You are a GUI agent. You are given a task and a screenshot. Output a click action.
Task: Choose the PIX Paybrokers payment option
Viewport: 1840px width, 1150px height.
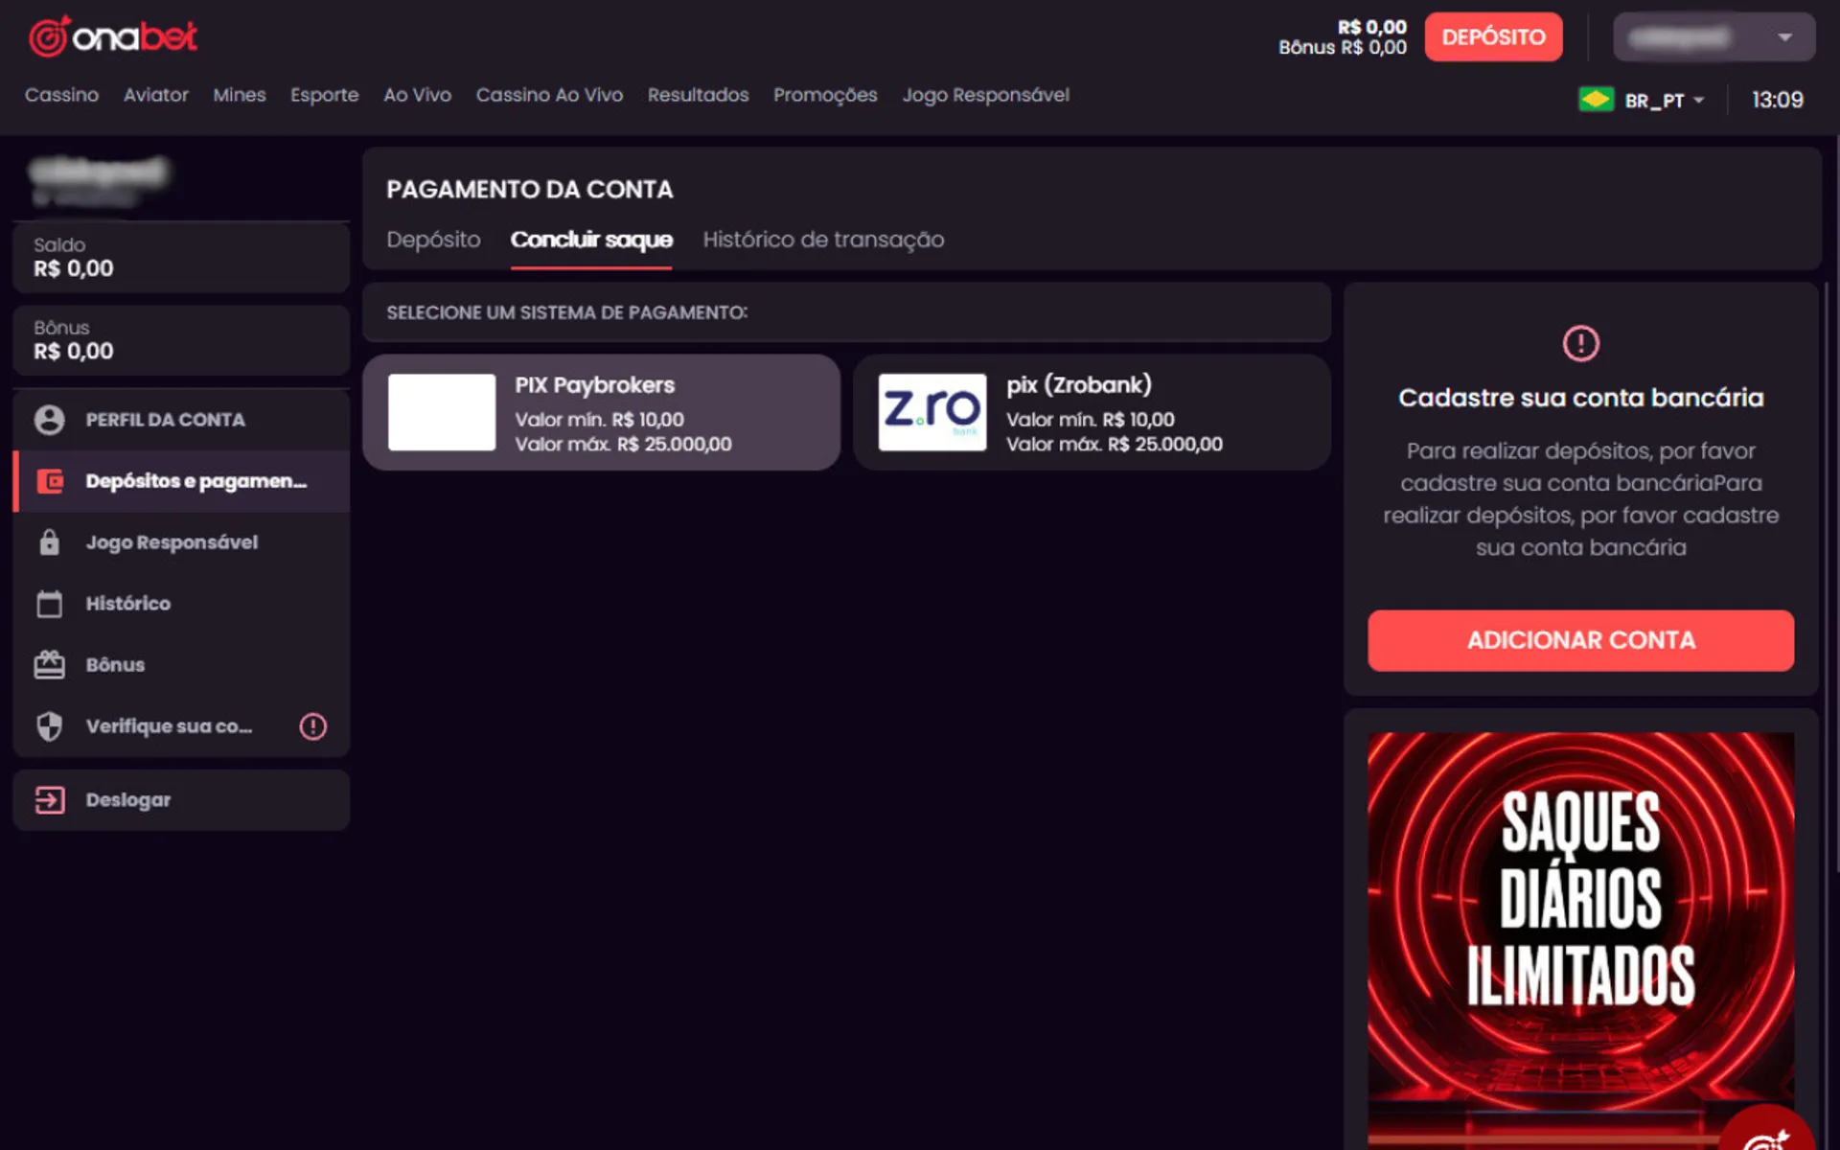point(602,412)
